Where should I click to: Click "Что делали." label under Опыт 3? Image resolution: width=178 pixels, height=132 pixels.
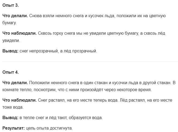click(x=15, y=16)
